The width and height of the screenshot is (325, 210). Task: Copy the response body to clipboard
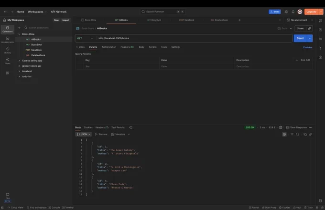tap(305, 134)
